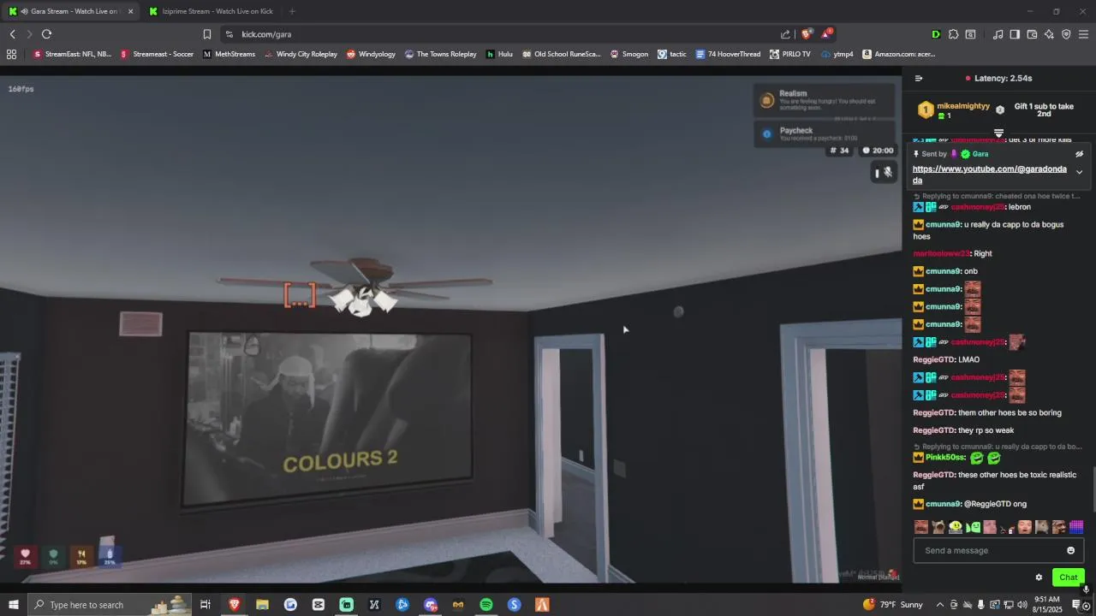1096x616 pixels.
Task: Open ReggieGTD's profile from the LMAO message
Action: (933, 359)
